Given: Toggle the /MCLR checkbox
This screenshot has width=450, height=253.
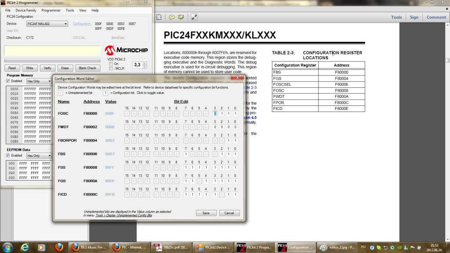Looking at the screenshot, I should [x=111, y=69].
